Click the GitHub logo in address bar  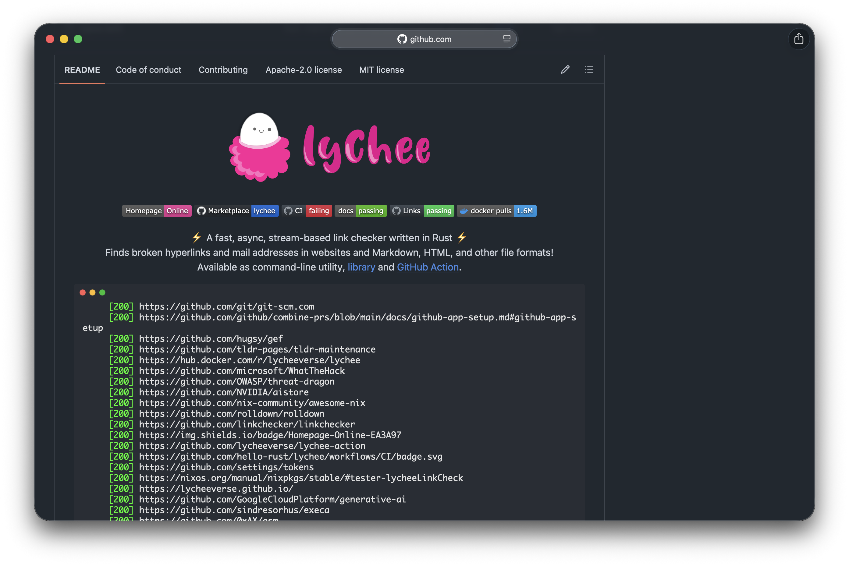tap(402, 39)
